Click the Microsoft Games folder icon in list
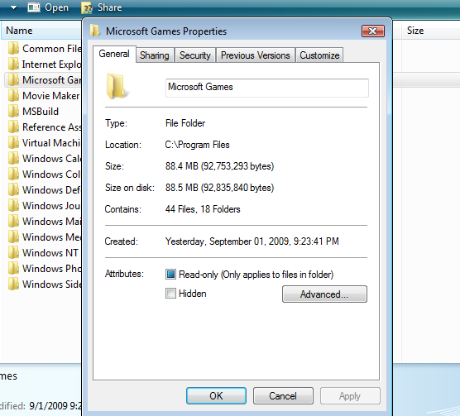460x416 pixels. (13, 79)
